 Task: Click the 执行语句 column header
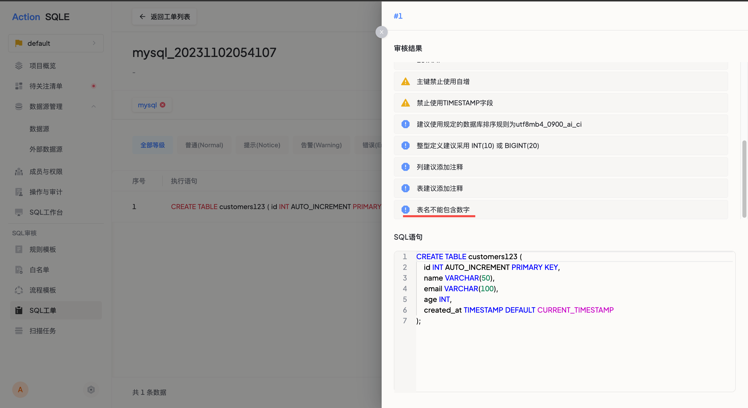click(184, 181)
